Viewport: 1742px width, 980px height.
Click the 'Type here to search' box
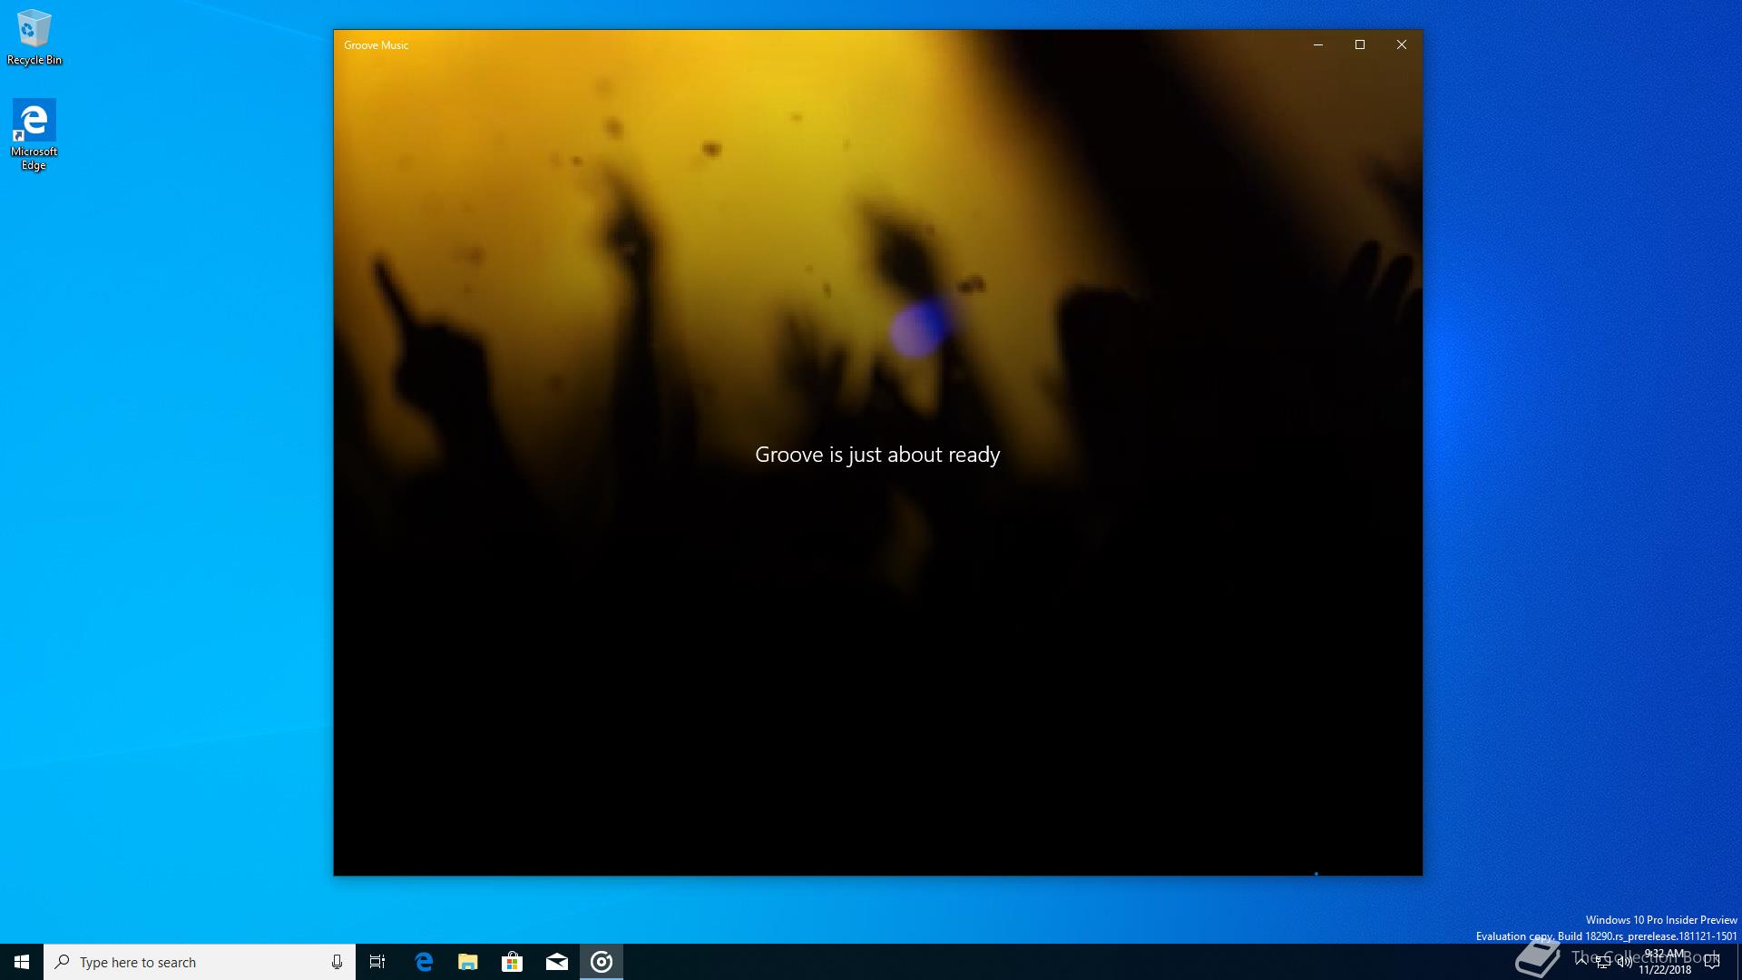pos(200,962)
